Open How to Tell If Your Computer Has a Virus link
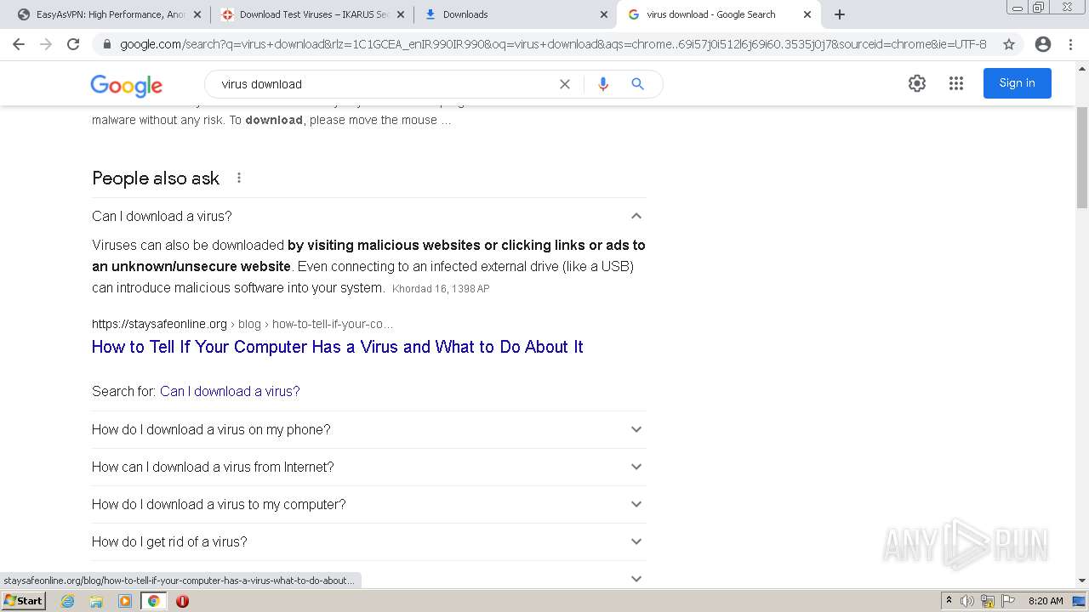The height and width of the screenshot is (612, 1089). pos(337,347)
